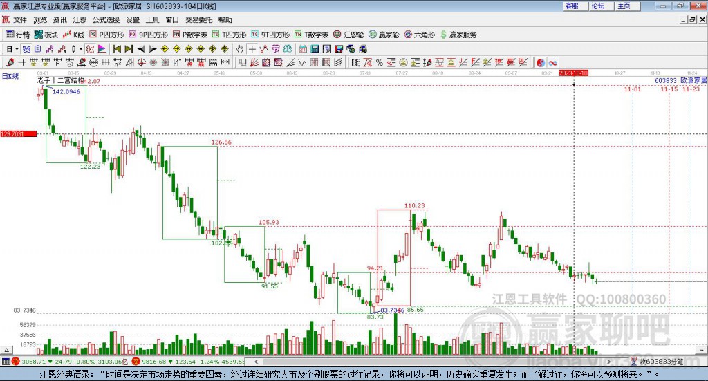Click the 老子十二宫结构 chart label
708x381 pixels.
pos(61,80)
